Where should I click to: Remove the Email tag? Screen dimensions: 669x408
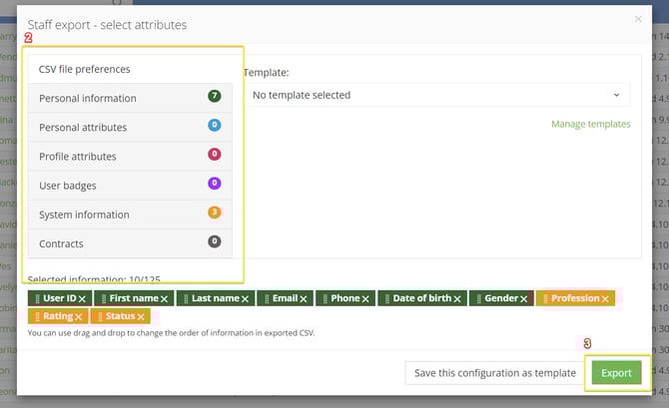pyautogui.click(x=304, y=299)
